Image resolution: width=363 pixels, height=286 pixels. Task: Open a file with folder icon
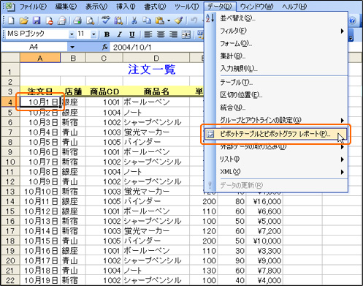click(23, 20)
